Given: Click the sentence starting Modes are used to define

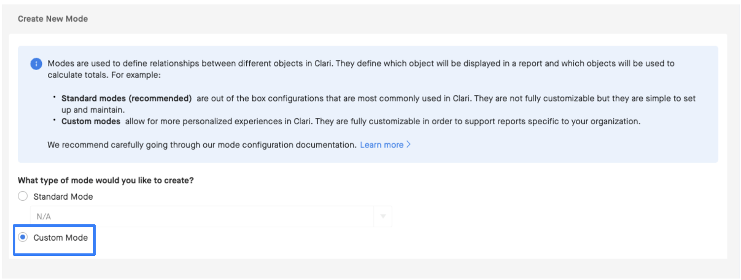Looking at the screenshot, I should [x=361, y=69].
